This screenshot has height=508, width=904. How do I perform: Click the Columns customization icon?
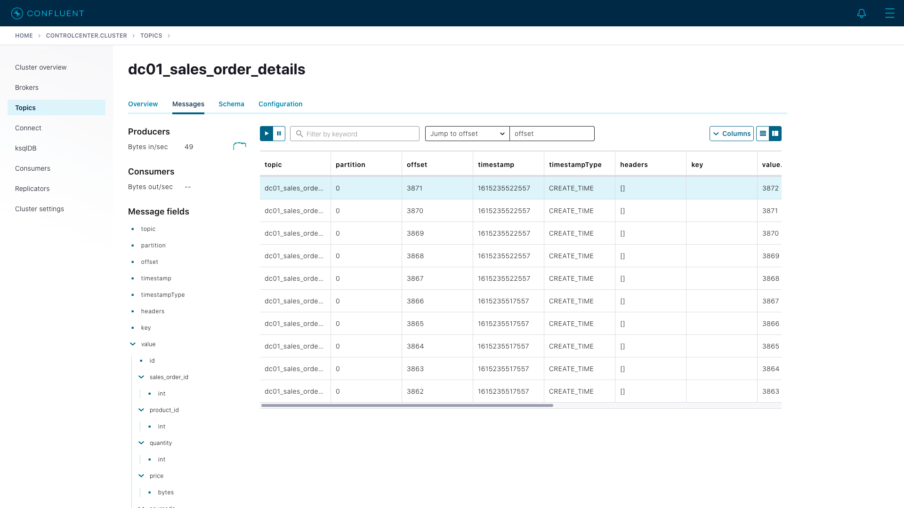(731, 134)
